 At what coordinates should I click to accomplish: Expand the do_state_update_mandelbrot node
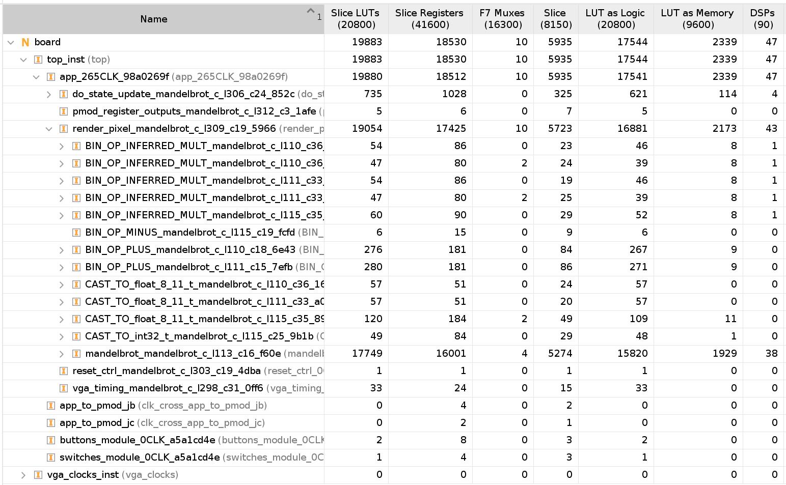(49, 94)
